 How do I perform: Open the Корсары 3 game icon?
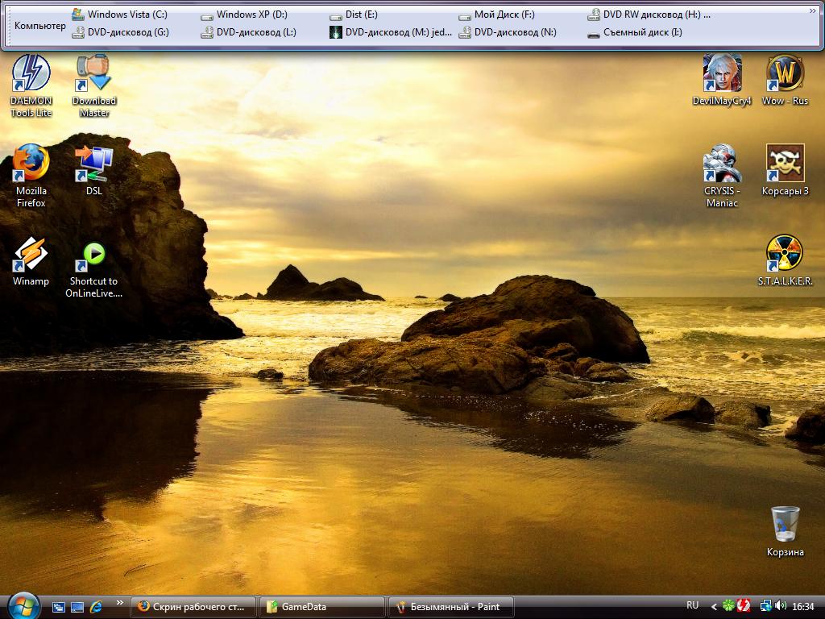pyautogui.click(x=785, y=164)
